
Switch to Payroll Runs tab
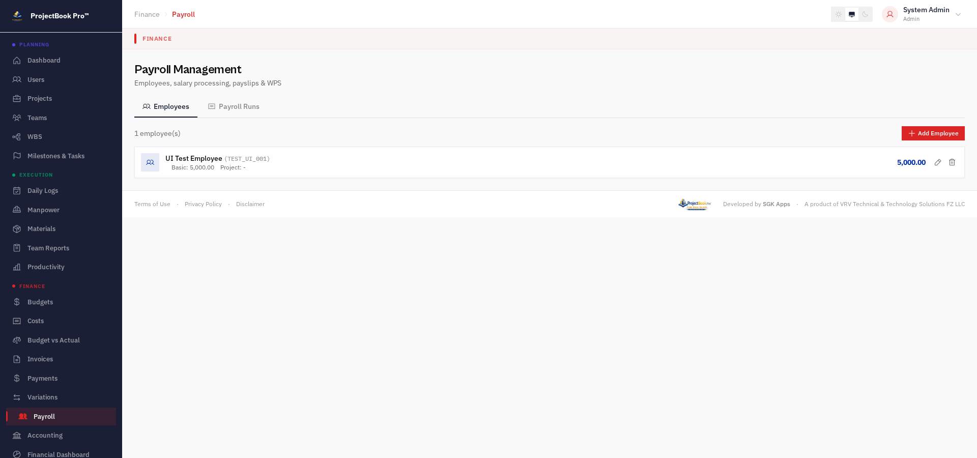point(234,106)
